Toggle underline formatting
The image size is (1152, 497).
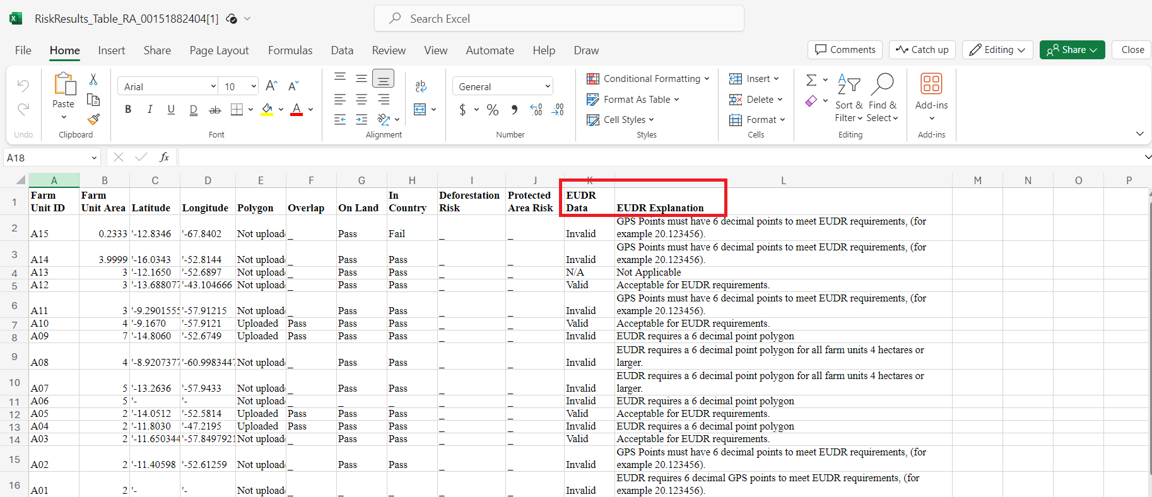tap(171, 110)
